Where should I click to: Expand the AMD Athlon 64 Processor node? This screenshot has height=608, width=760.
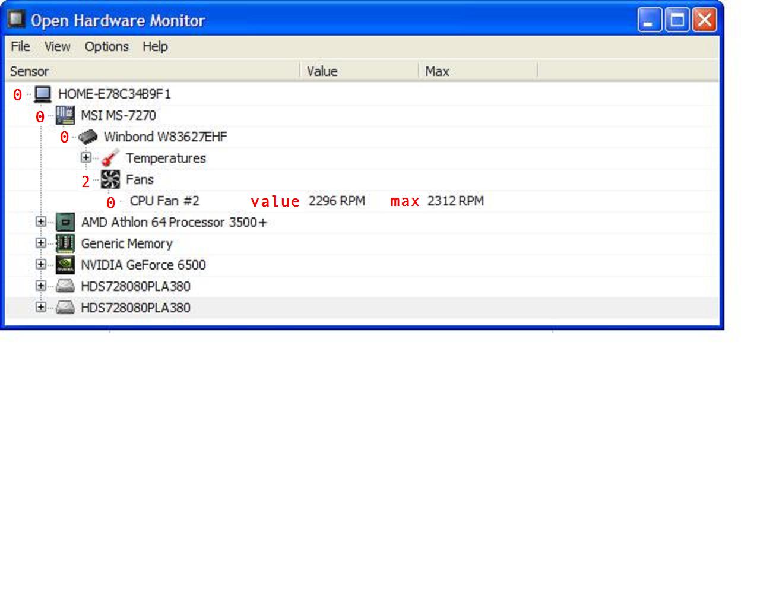click(40, 221)
